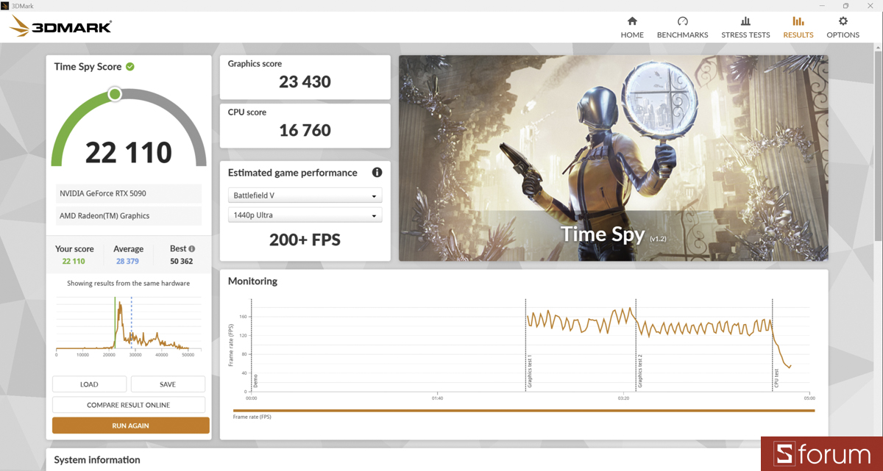
Task: Select the RESULTS tab label
Action: point(798,35)
